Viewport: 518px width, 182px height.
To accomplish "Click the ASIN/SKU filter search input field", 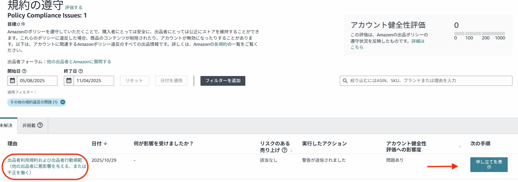I will tap(418, 81).
